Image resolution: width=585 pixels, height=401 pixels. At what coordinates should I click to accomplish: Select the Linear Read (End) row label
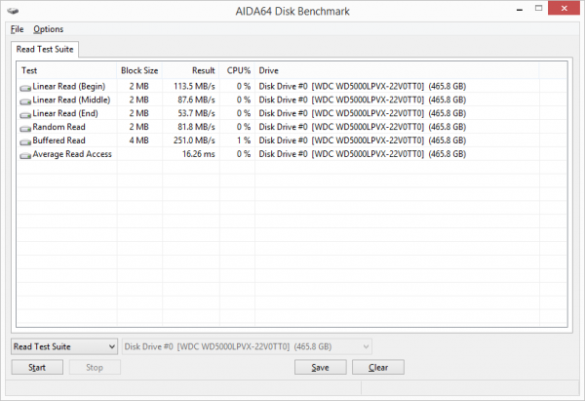click(65, 113)
